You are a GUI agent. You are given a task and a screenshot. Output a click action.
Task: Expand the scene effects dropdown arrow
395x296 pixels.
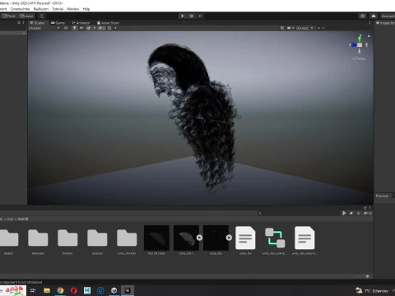95,28
